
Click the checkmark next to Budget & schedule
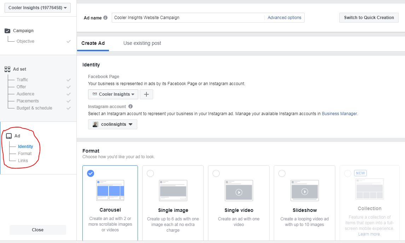[x=69, y=108]
